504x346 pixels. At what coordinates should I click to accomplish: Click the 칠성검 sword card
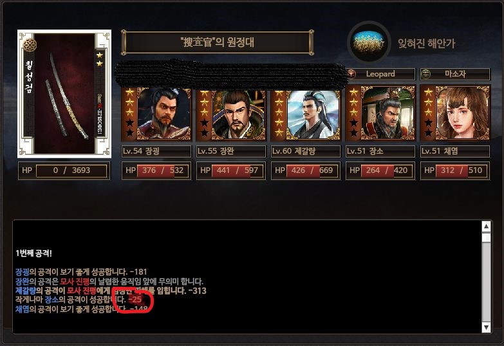coord(64,93)
